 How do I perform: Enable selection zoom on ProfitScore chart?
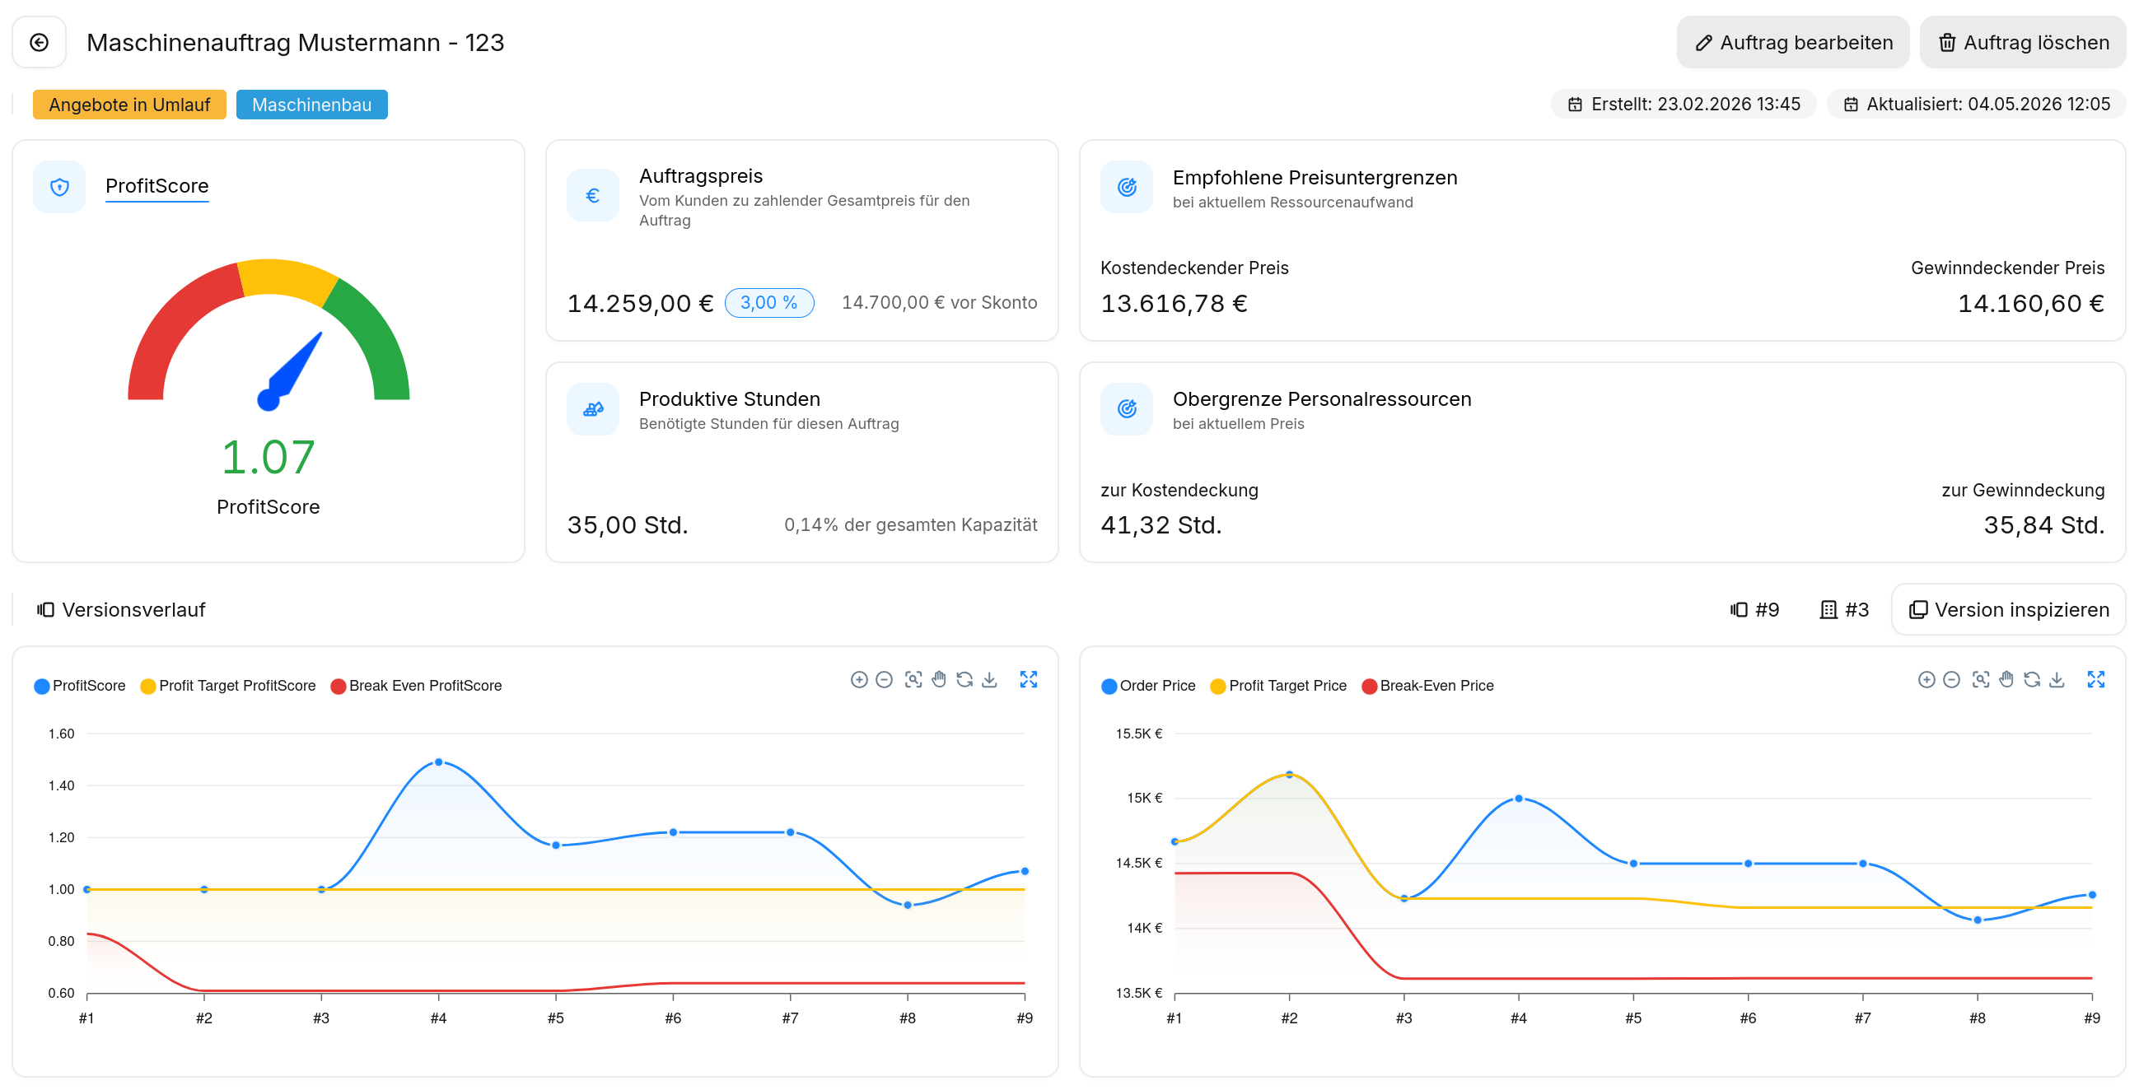(913, 680)
